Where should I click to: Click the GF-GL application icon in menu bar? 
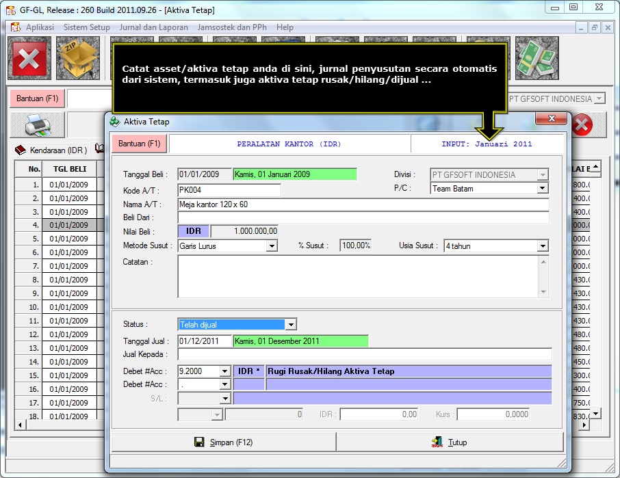coord(16,27)
